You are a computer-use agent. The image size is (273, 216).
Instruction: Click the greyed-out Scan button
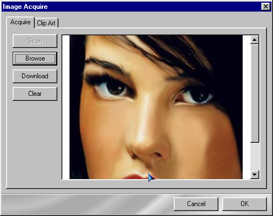[35, 41]
